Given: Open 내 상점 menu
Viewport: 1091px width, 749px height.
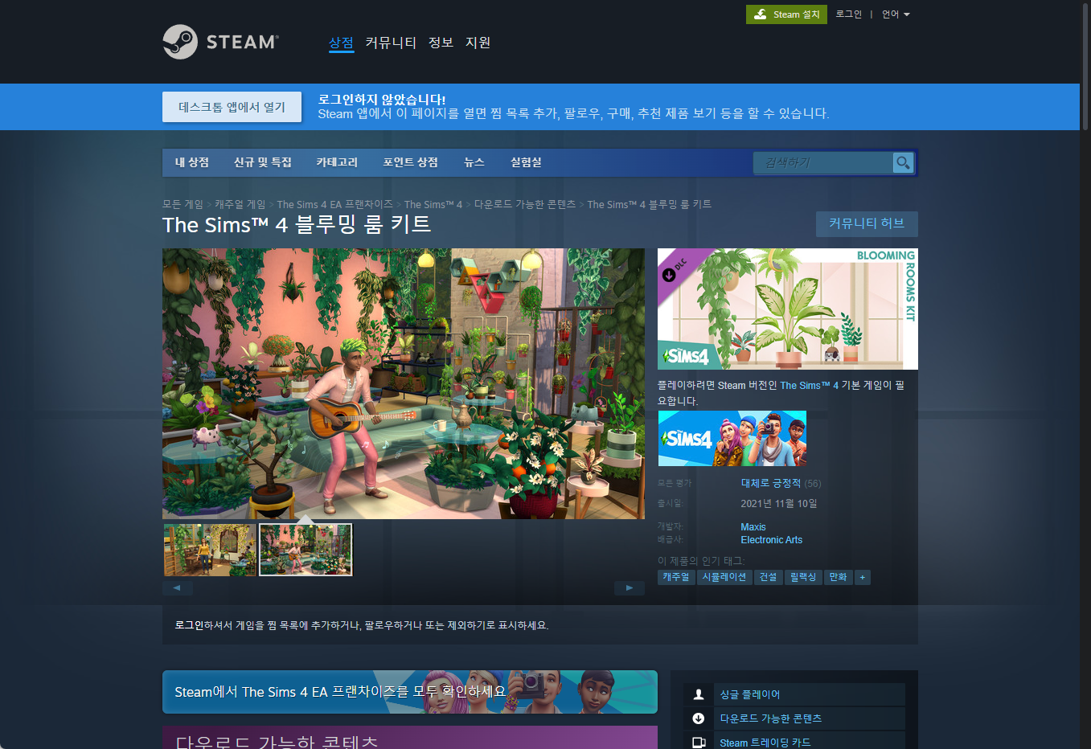Looking at the screenshot, I should (x=192, y=162).
